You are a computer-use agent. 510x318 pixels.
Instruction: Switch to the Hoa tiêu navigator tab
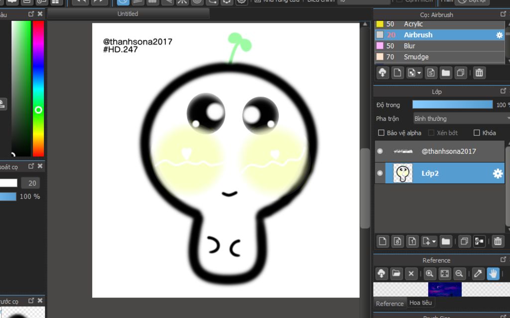[x=420, y=303]
